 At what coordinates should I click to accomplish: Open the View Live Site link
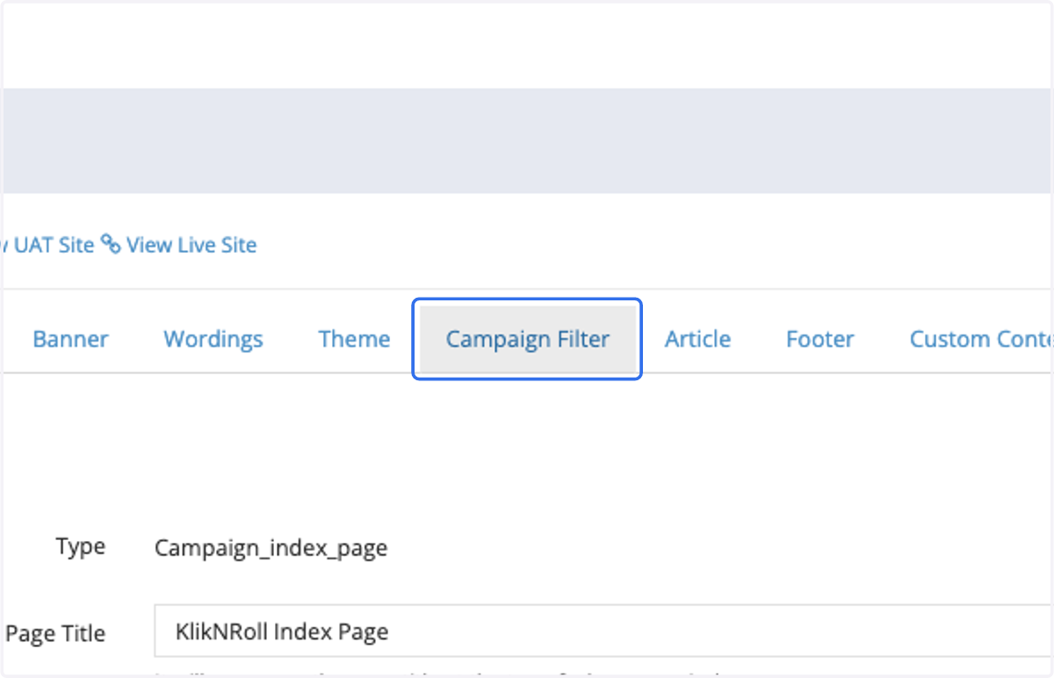tap(191, 245)
